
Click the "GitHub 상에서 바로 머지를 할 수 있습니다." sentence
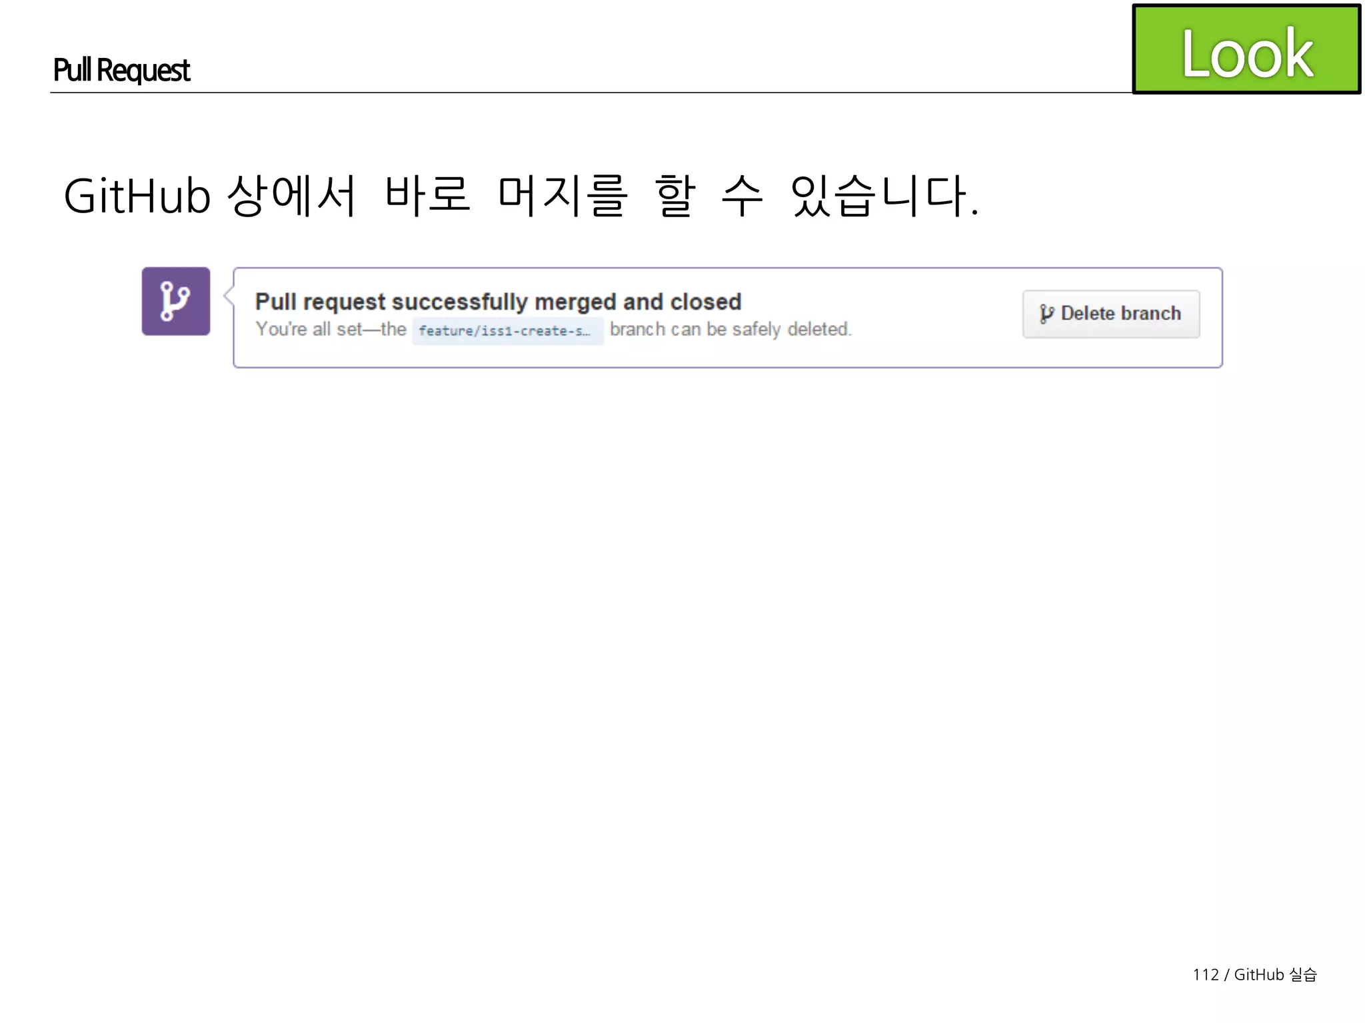coord(521,196)
